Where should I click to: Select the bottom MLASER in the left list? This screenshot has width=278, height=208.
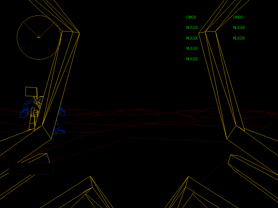[192, 58]
